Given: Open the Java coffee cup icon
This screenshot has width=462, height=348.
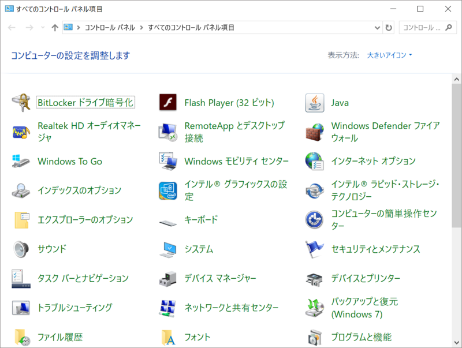Looking at the screenshot, I should tap(315, 103).
